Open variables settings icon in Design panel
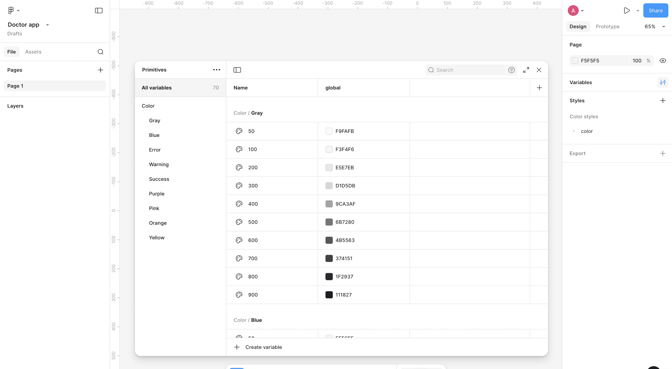The width and height of the screenshot is (672, 369). [x=662, y=82]
